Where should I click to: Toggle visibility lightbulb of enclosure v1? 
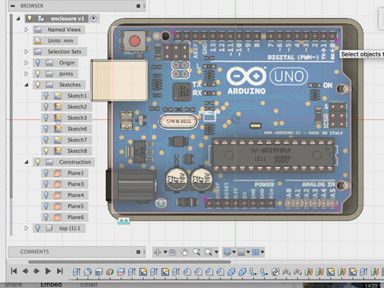pyautogui.click(x=29, y=19)
